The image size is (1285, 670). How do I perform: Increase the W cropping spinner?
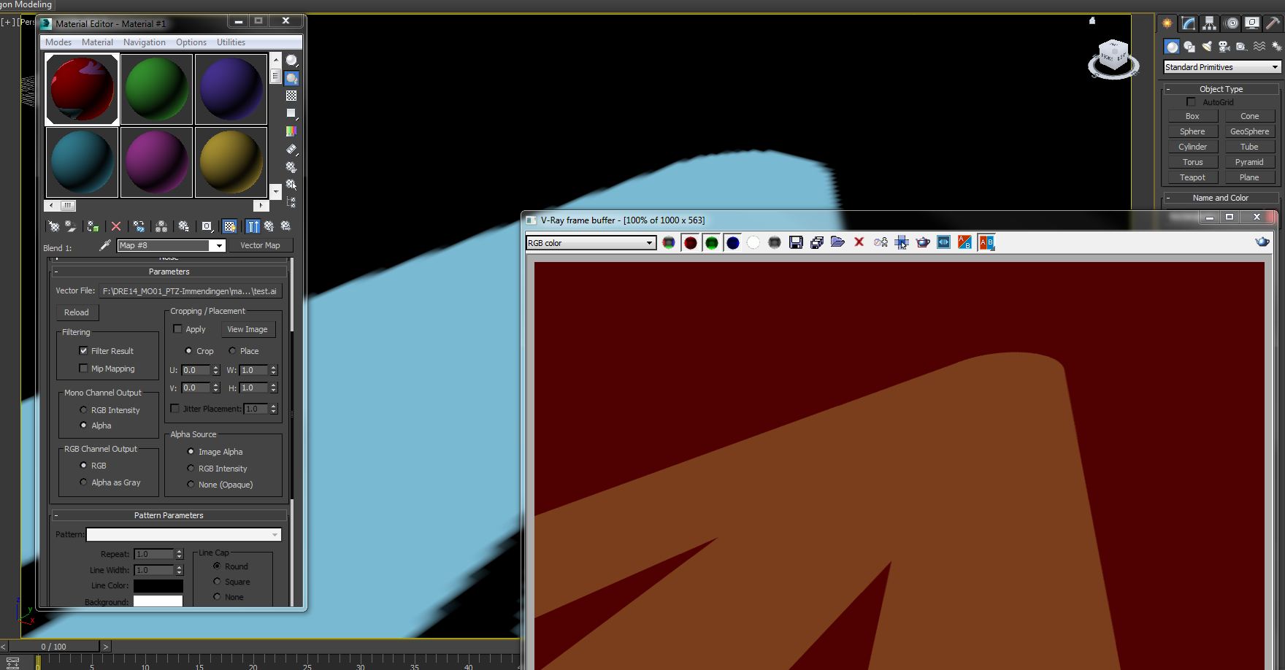(x=274, y=367)
